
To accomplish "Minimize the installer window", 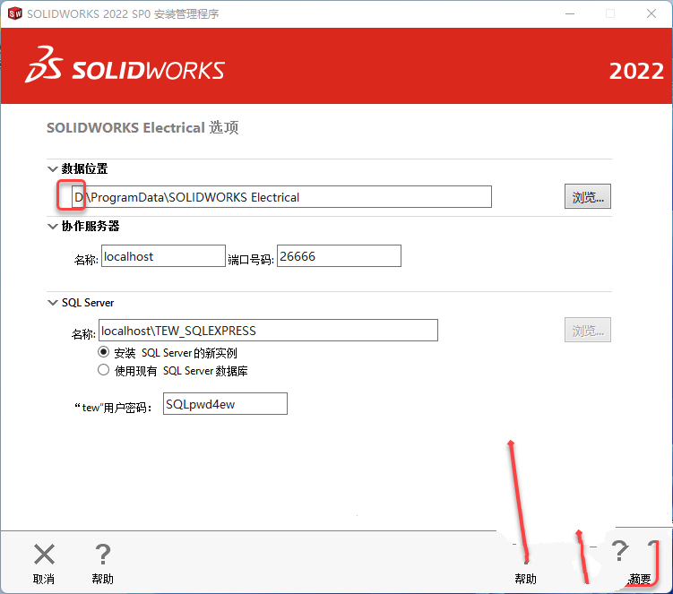I will pos(570,13).
